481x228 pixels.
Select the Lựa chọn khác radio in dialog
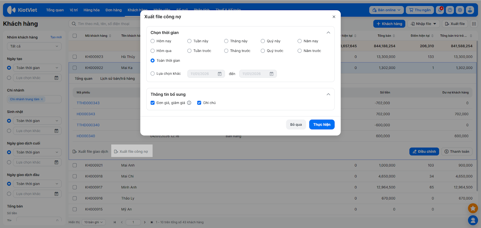152,74
